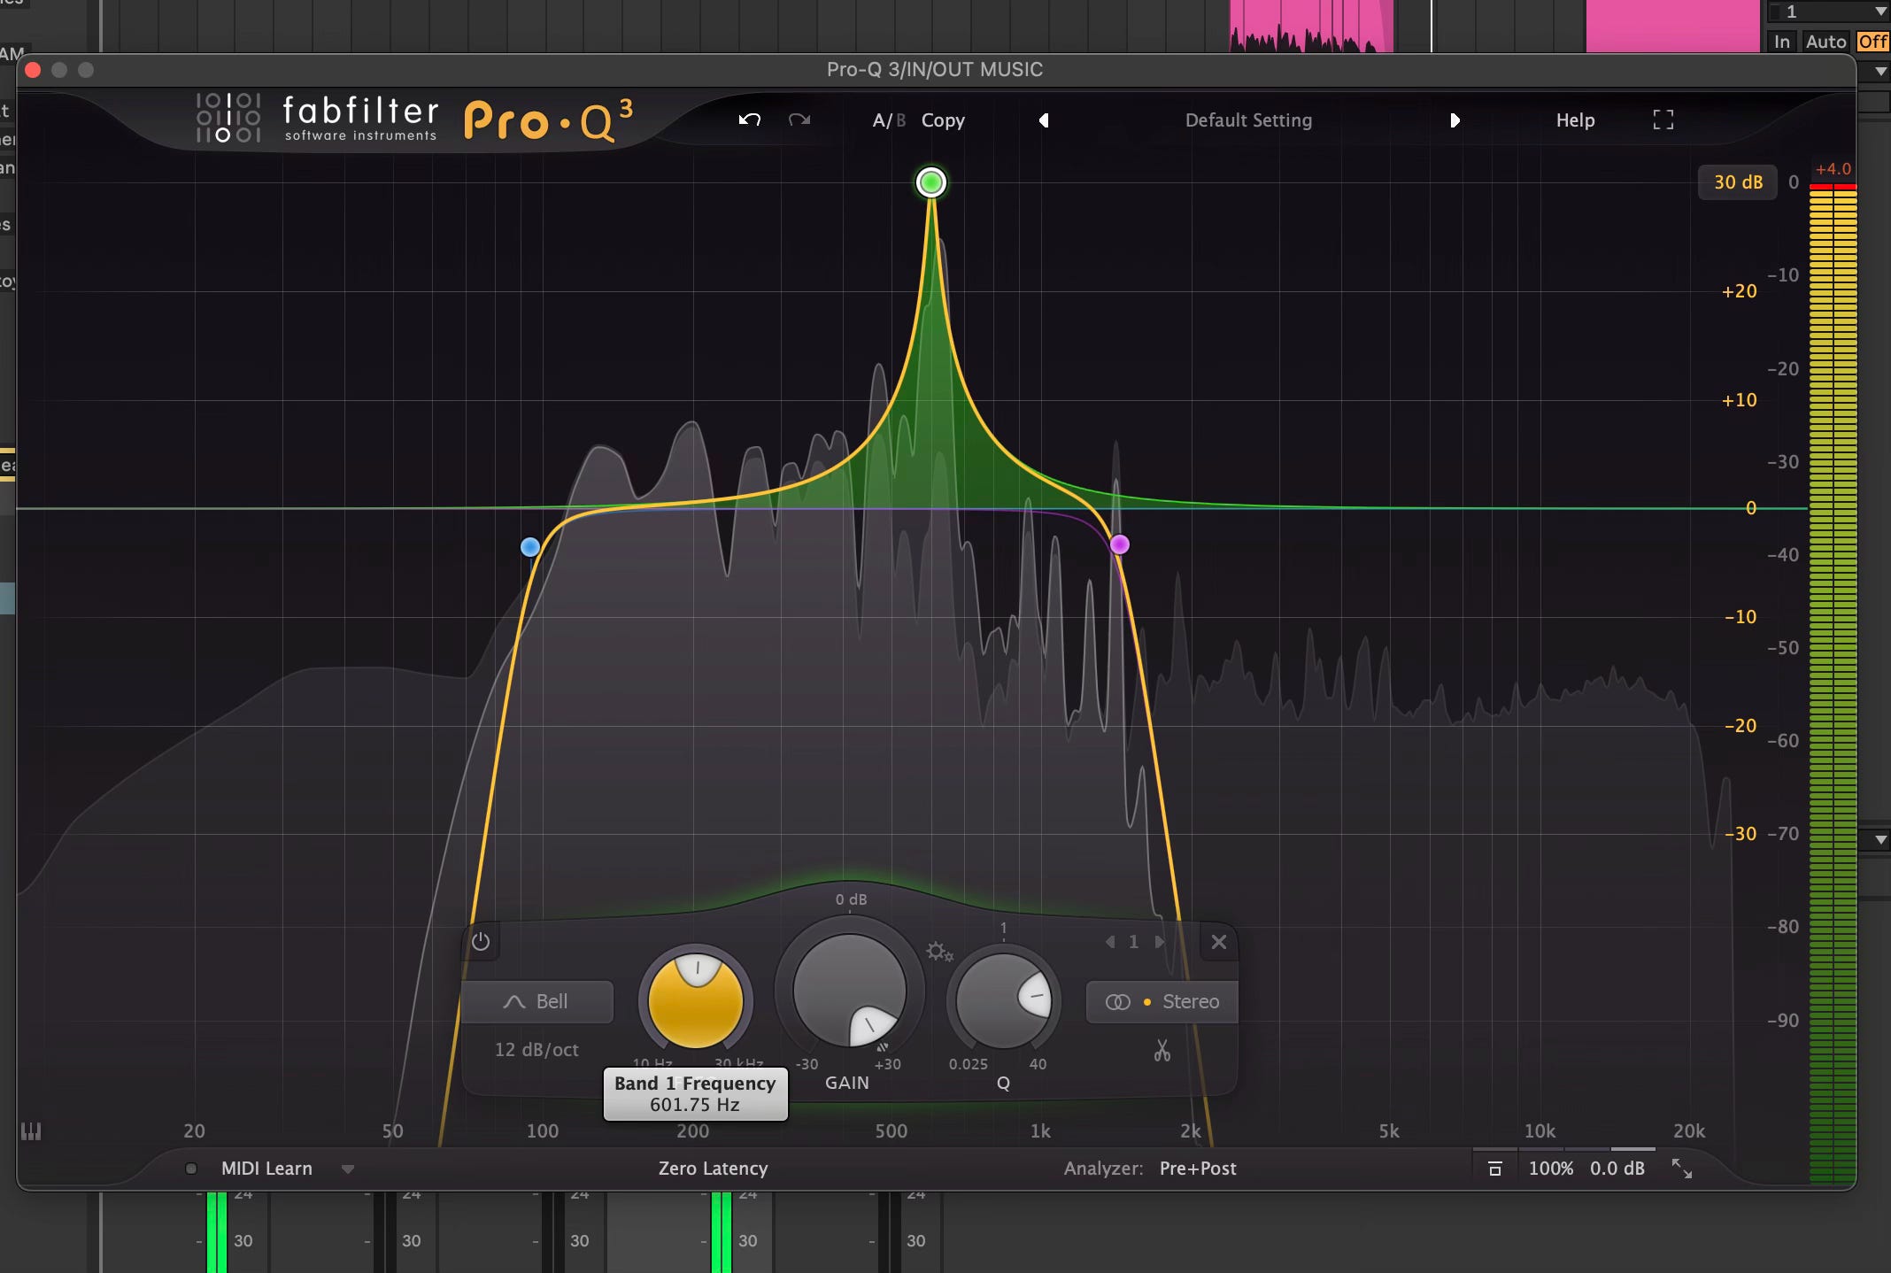Click the 0 dB label above gain knob
This screenshot has height=1273, width=1891.
coord(851,899)
